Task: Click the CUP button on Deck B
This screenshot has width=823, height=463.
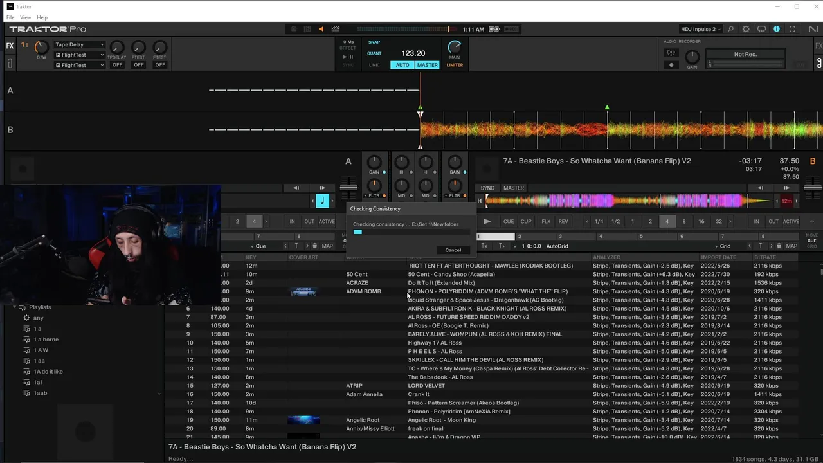Action: [x=526, y=221]
